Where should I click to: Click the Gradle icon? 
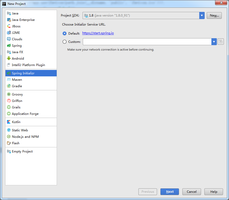pos(9,86)
